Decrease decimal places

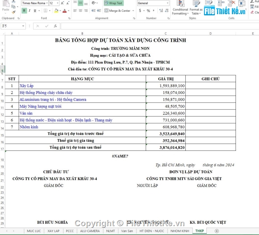(167, 11)
